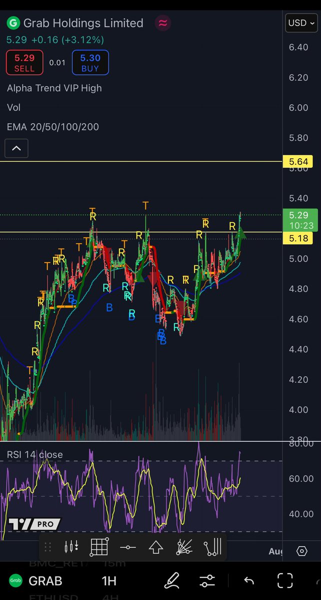
Task: Tap the blue 5.30 BUY button
Action: point(90,63)
